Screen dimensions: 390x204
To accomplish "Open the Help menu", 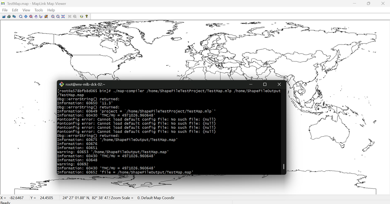I will coord(51,10).
